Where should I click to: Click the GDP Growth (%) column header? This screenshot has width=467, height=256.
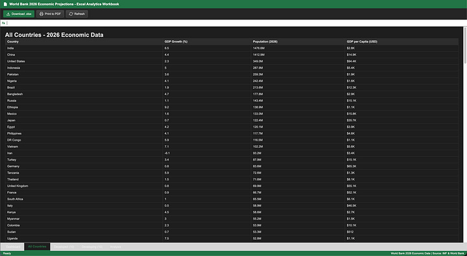(x=207, y=41)
